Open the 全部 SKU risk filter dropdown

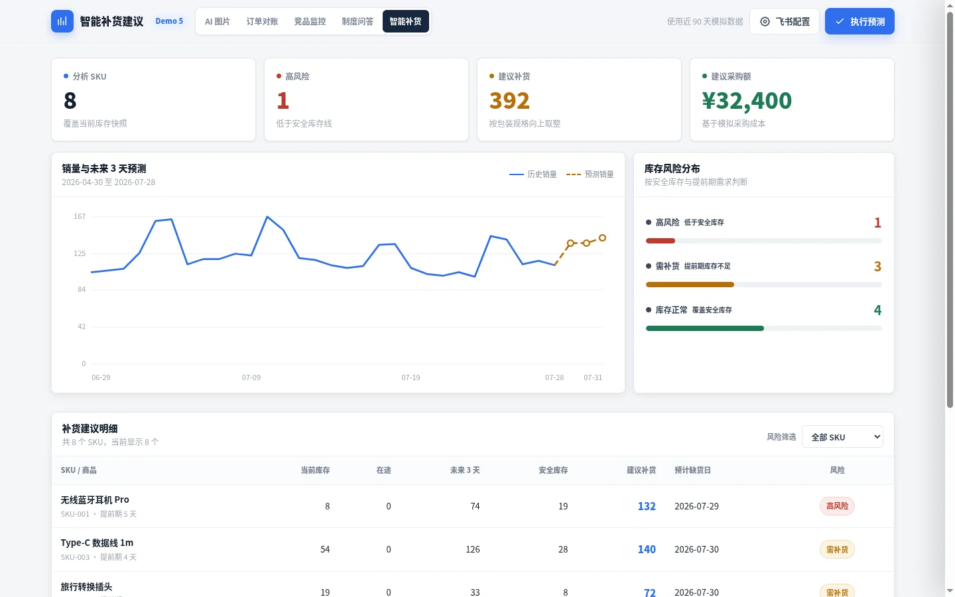click(842, 436)
